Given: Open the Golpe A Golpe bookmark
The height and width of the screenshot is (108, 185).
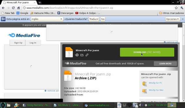Looking at the screenshot, I should click(x=88, y=13).
